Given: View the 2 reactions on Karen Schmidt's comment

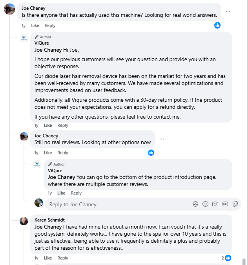Looking at the screenshot, I should [x=226, y=258].
